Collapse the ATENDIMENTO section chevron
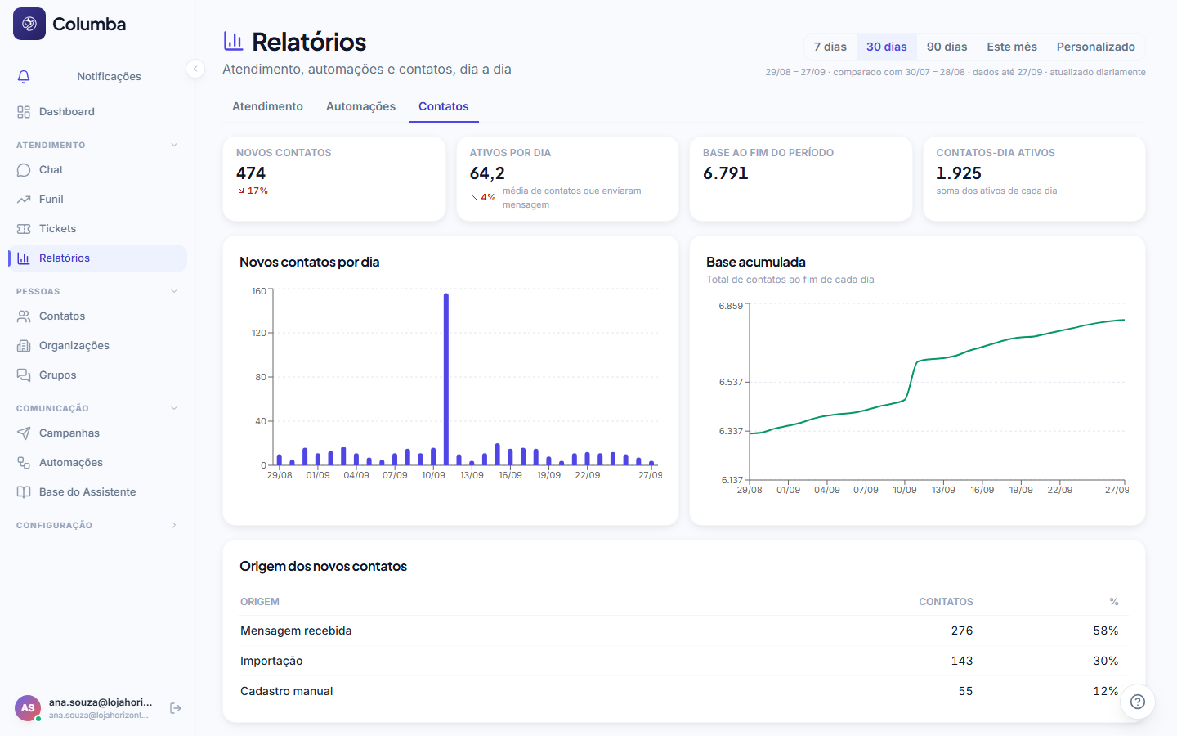The image size is (1177, 736). 174,145
